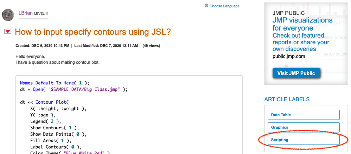351x154 pixels.
Task: Open the public.jmp.com link in ad
Action: pyautogui.click(x=289, y=56)
